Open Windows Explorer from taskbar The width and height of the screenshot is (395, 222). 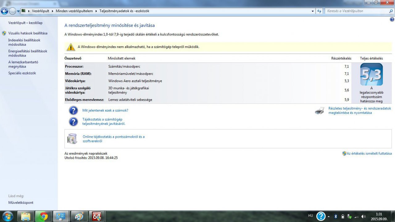26,216
